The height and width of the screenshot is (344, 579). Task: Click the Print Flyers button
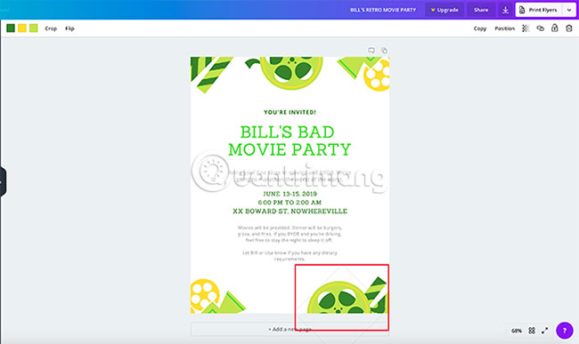click(x=539, y=10)
